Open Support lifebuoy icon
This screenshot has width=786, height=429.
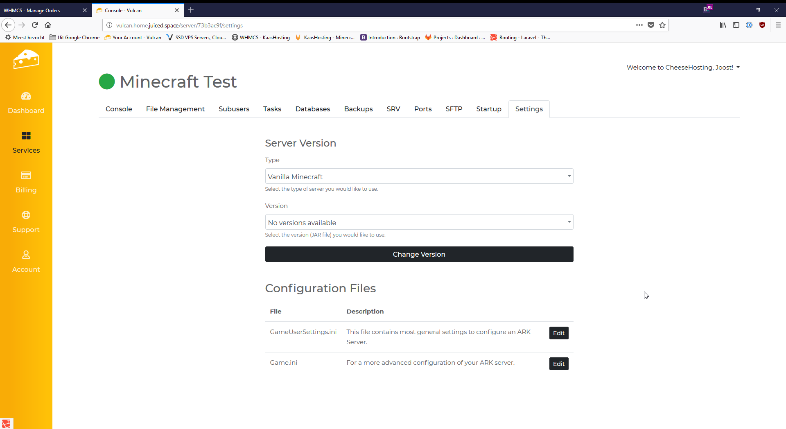pyautogui.click(x=26, y=215)
